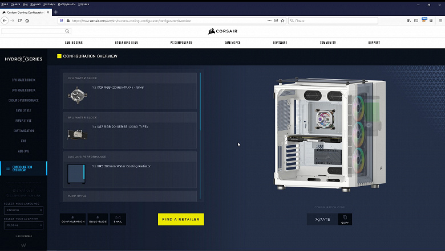
Task: Go to the Add-Ons sidebar step
Action: point(23,151)
